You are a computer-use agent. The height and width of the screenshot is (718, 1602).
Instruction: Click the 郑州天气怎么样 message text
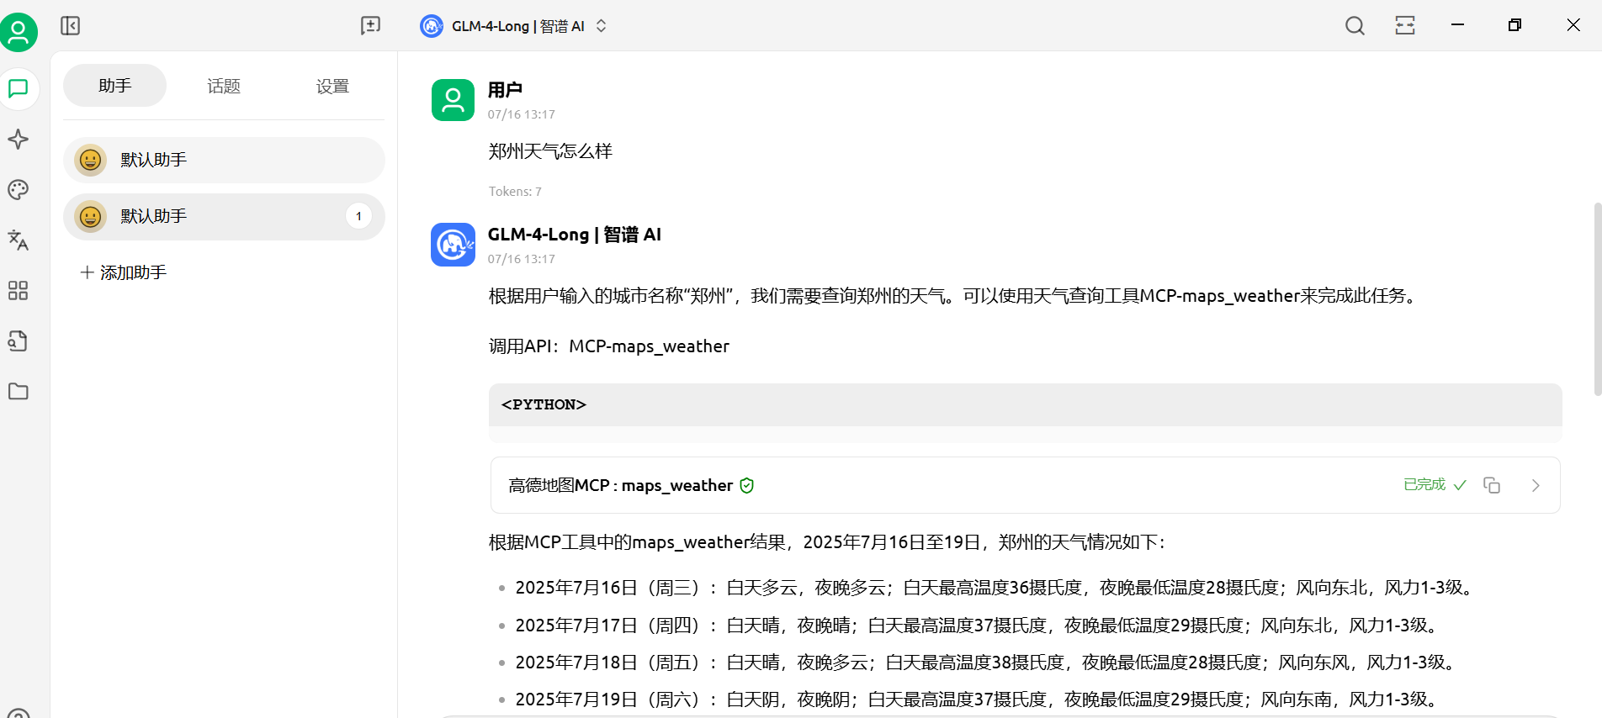(x=550, y=151)
